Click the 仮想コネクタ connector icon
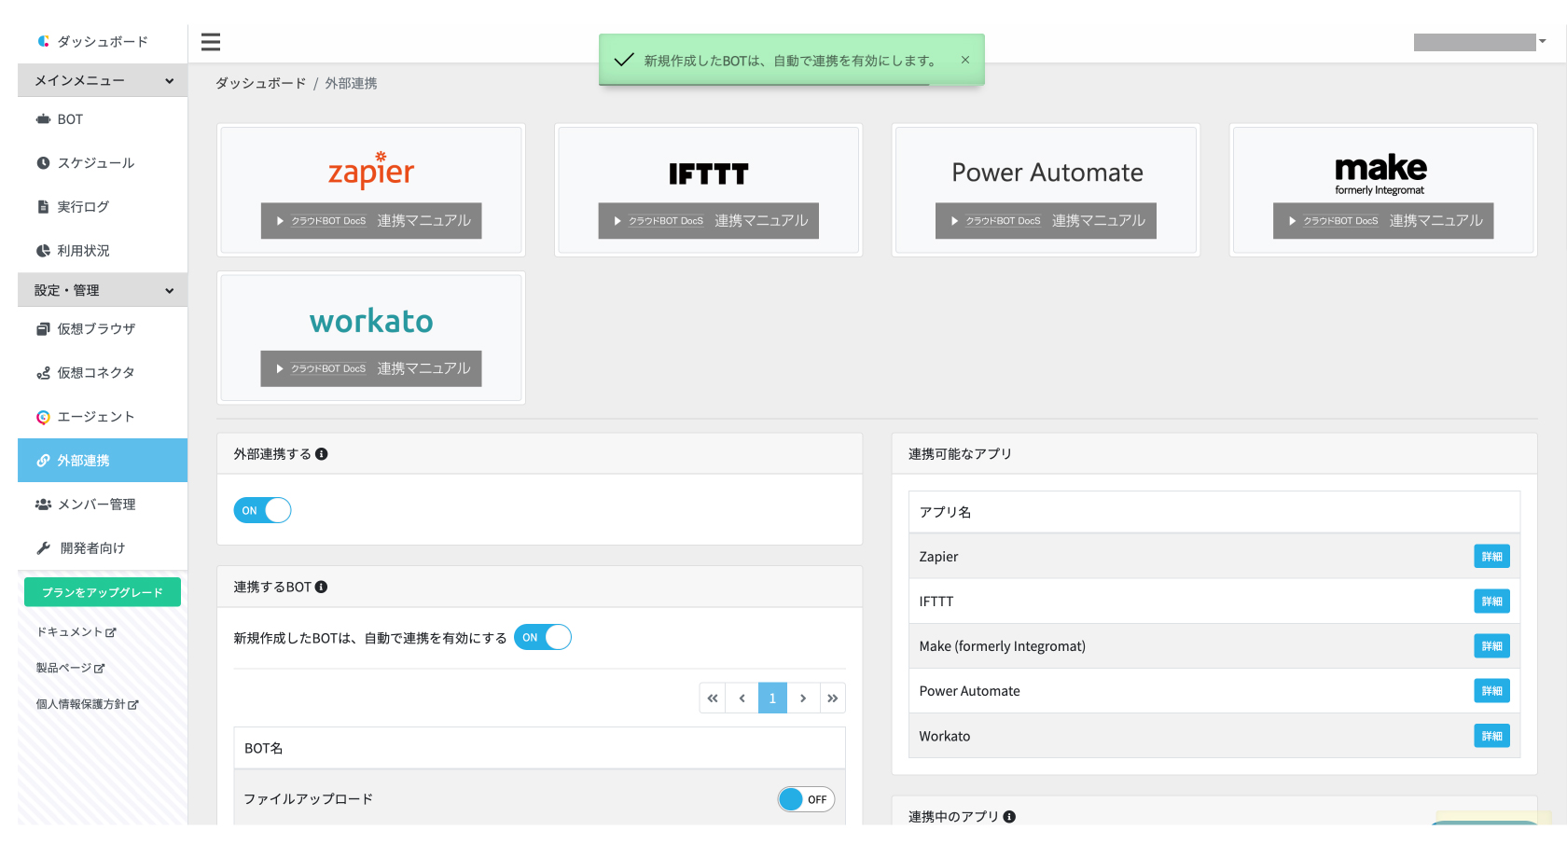 tap(43, 373)
